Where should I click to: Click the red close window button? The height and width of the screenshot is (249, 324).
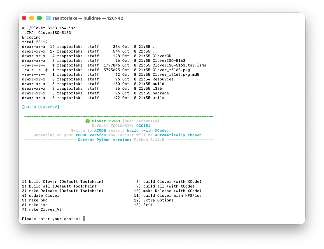click(24, 18)
